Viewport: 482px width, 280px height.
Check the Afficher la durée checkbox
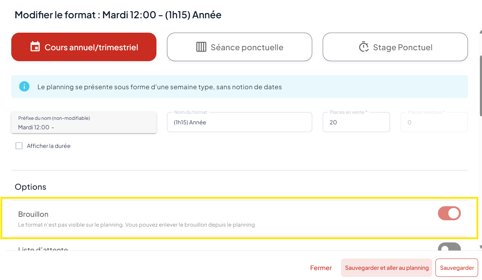point(19,146)
